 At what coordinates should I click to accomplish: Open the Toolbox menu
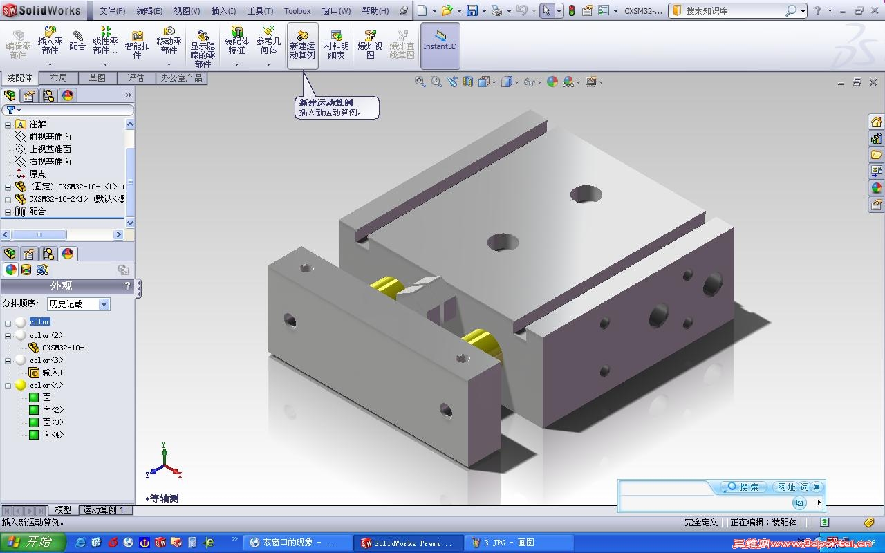point(297,10)
